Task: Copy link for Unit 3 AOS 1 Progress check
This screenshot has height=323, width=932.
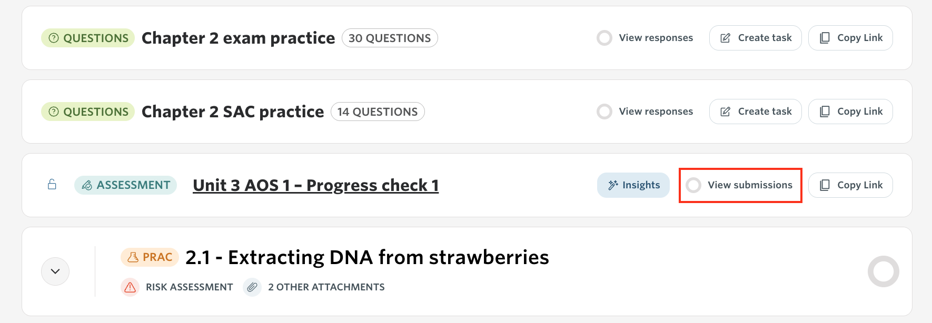Action: (851, 185)
